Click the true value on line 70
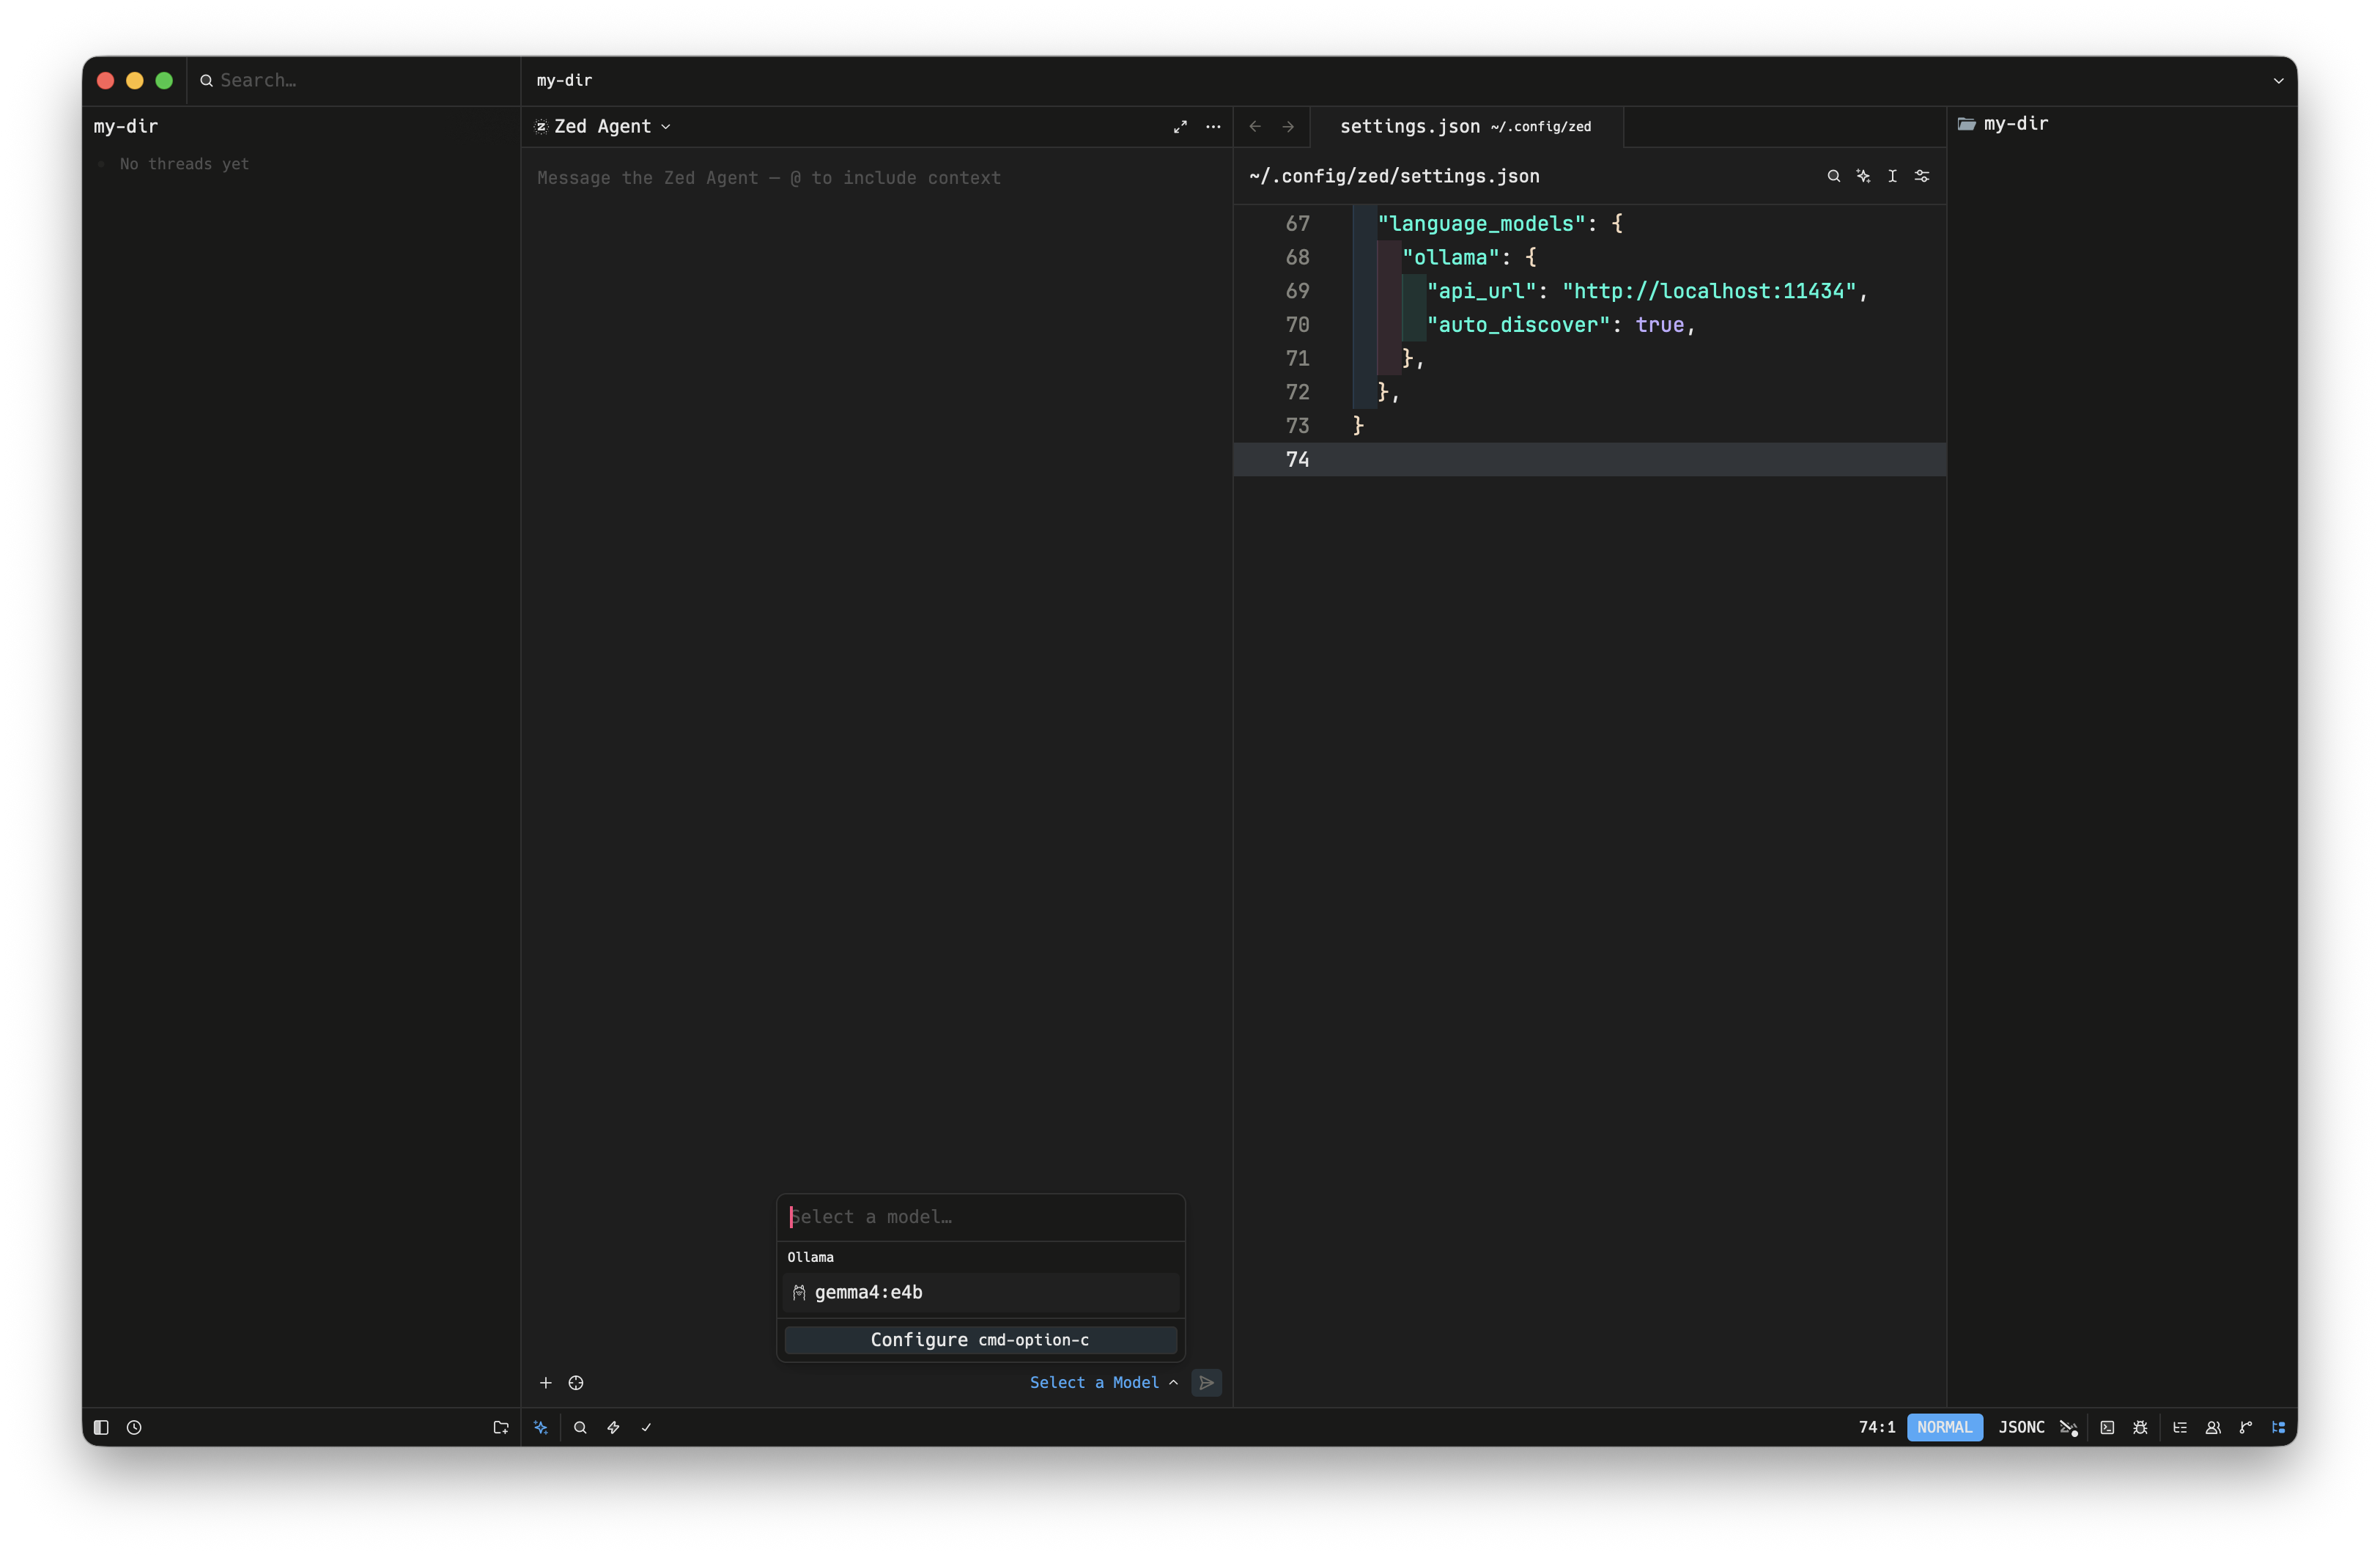This screenshot has width=2380, height=1555. (1660, 326)
